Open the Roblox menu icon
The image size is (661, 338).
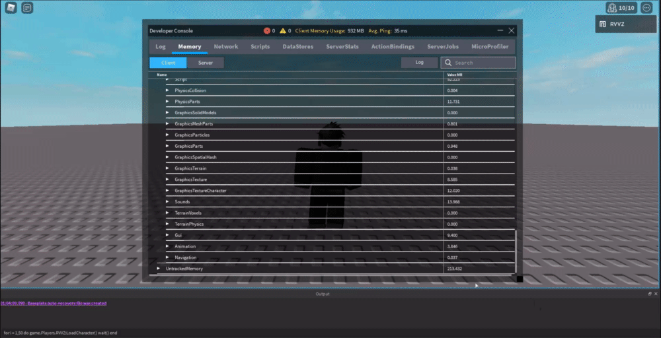(x=11, y=7)
